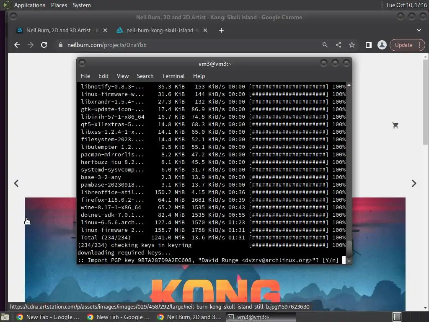Open Chrome window menu button at title left
This screenshot has height=322, width=429.
point(13,17)
